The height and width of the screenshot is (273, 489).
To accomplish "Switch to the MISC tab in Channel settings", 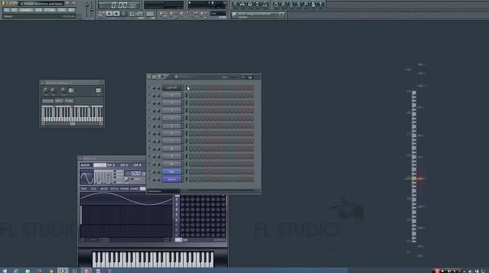I will 59,101.
